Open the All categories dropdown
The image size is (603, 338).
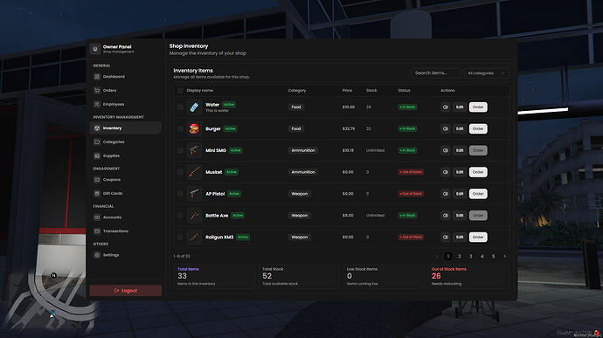pyautogui.click(x=486, y=73)
